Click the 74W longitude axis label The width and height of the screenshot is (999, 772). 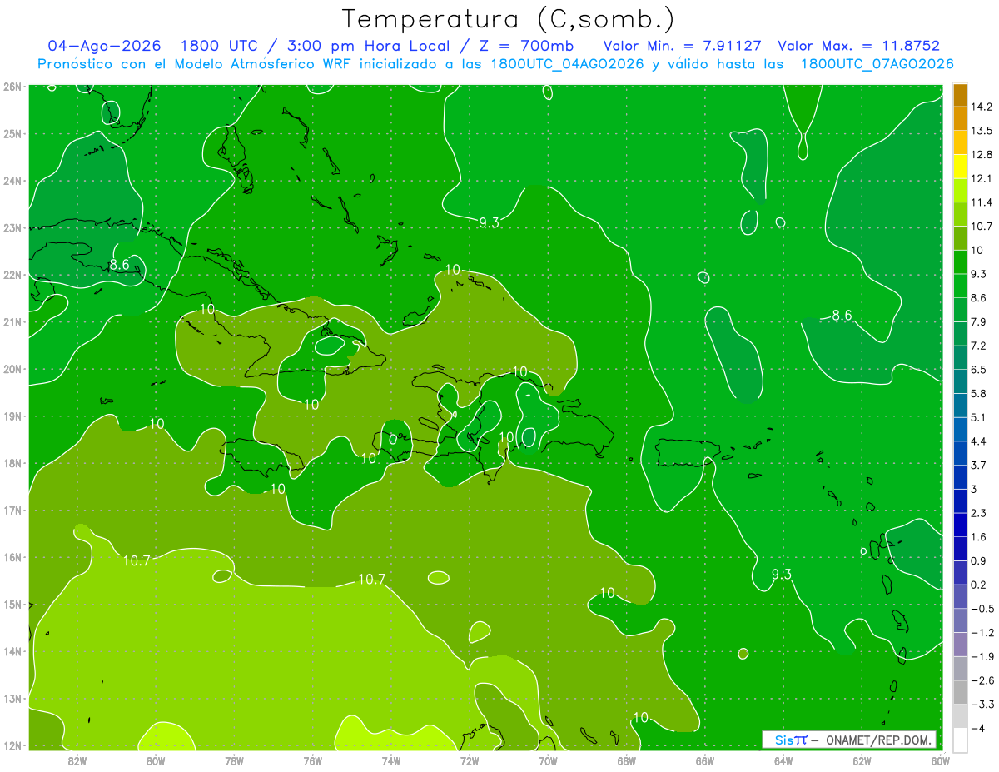click(x=390, y=760)
